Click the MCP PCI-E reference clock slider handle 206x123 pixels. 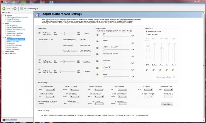(60, 71)
